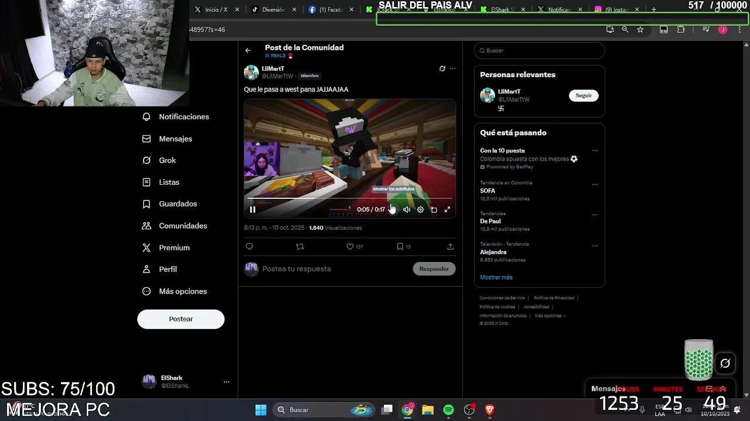Share the post via the share icon
This screenshot has width=750, height=421.
[451, 247]
